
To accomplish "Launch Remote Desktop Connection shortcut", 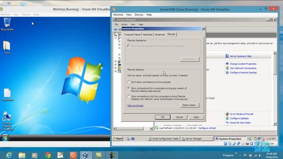I will (7, 121).
